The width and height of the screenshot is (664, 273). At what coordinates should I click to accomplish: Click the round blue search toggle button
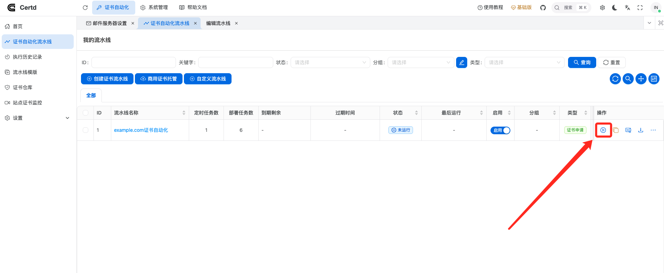628,79
